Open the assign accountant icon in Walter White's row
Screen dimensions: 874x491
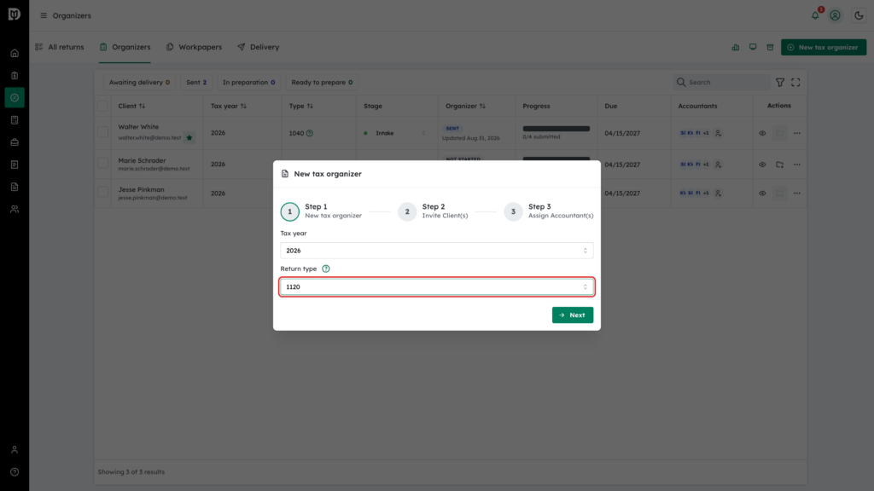pos(719,133)
